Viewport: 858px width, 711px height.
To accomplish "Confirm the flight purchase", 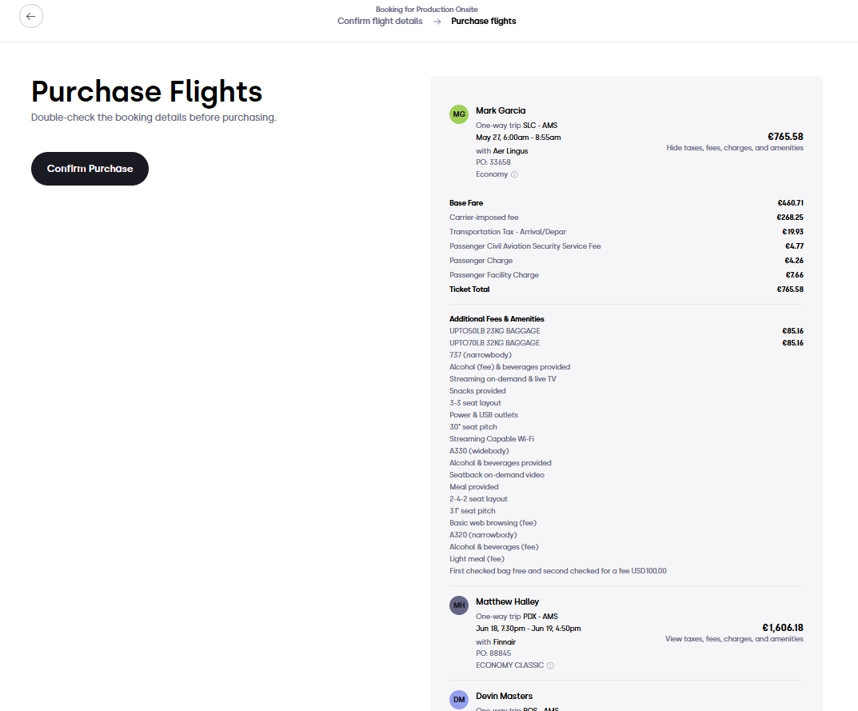I will (x=90, y=169).
